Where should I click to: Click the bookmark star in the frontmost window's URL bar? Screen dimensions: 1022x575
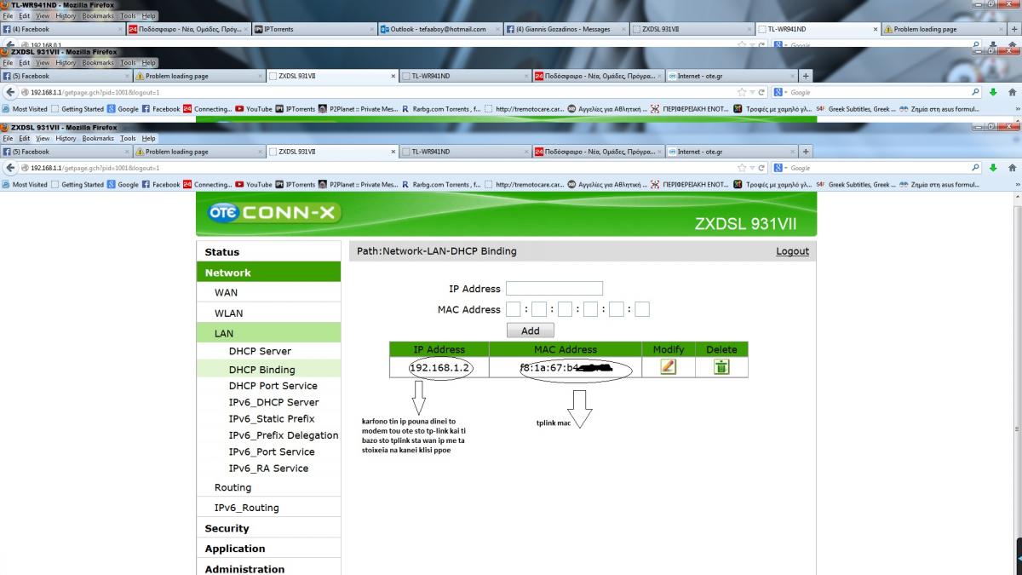pos(742,168)
